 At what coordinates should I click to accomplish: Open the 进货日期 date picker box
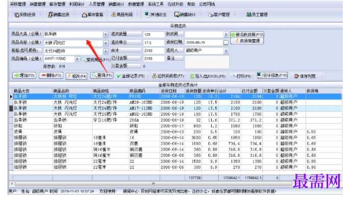[x=226, y=43]
